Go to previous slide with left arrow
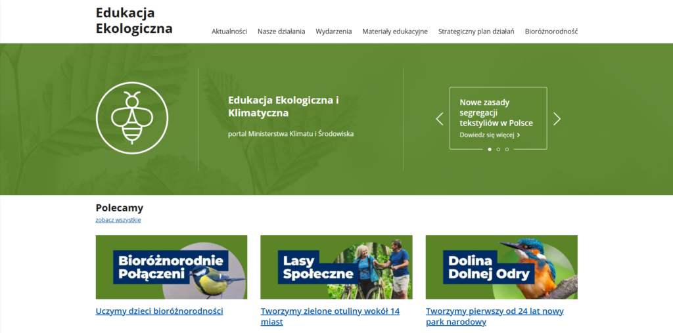Image resolution: width=673 pixels, height=333 pixels. click(x=440, y=119)
